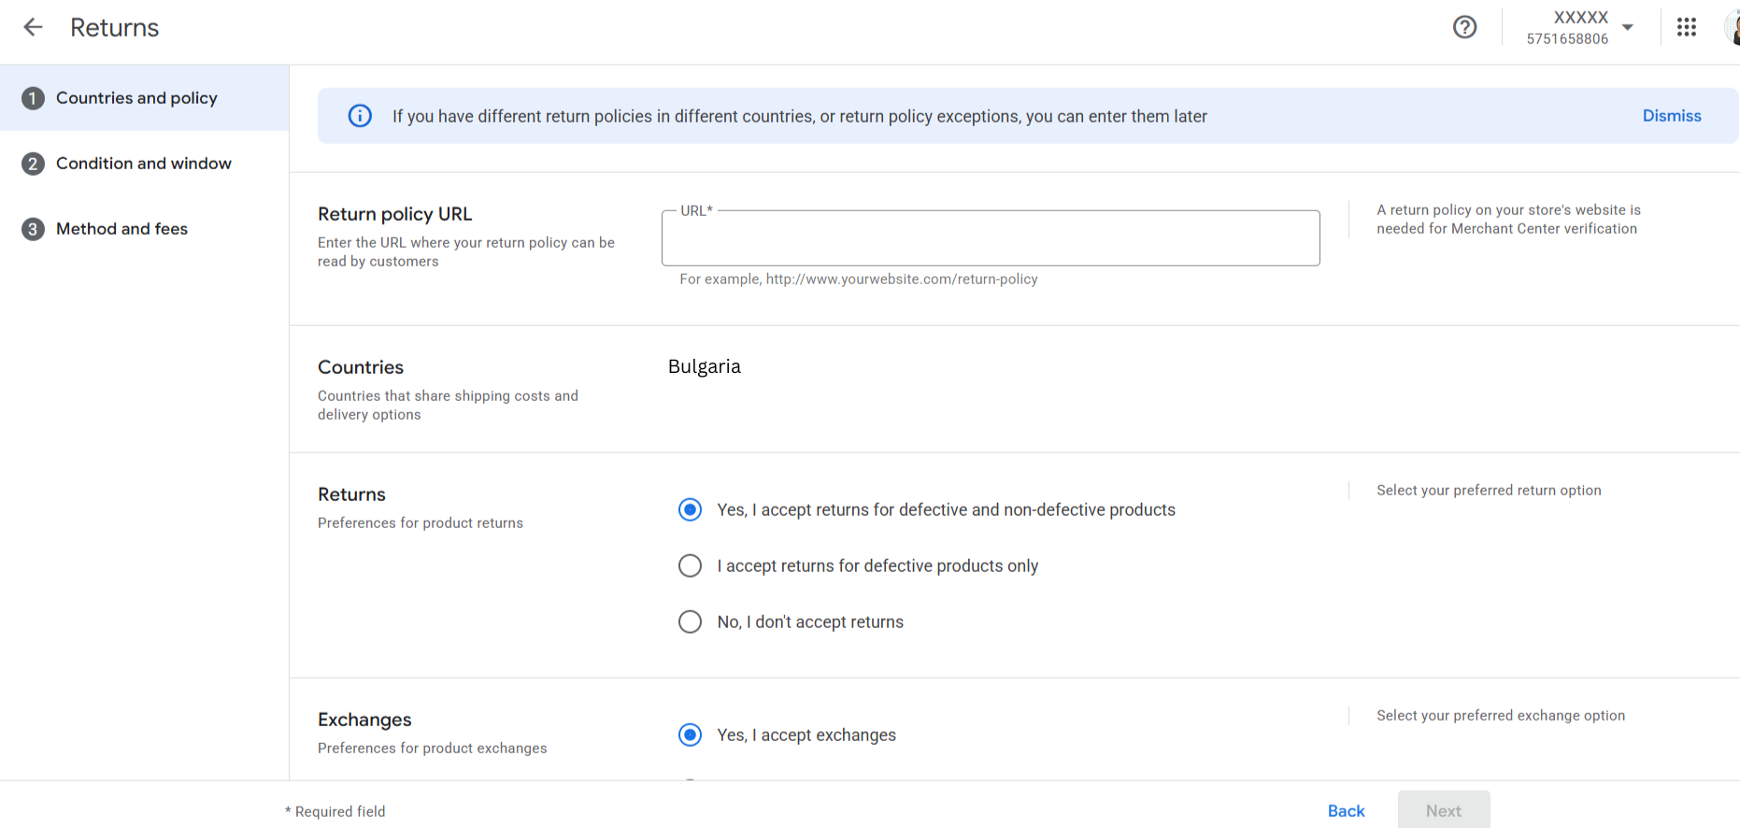Screen dimensions: 1740x828
Task: Click the info icon in the blue banner
Action: pyautogui.click(x=360, y=116)
